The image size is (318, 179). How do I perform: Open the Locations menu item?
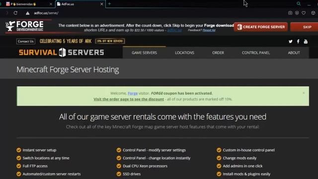coord(184,53)
